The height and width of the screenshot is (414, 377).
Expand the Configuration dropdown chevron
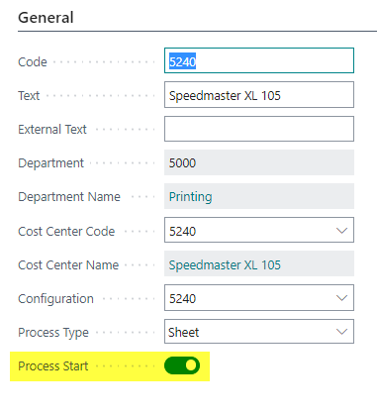point(341,298)
